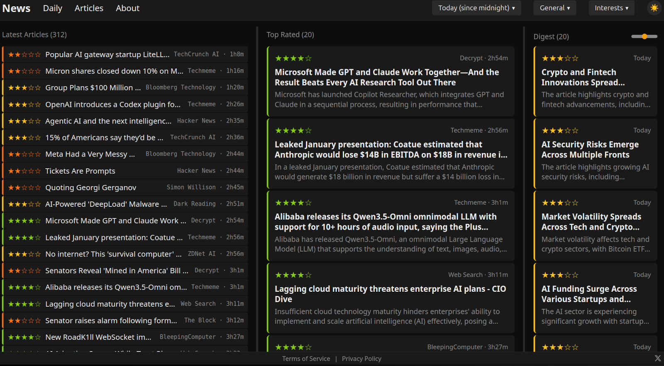
Task: Open the Privacy Policy footer link
Action: tap(361, 359)
